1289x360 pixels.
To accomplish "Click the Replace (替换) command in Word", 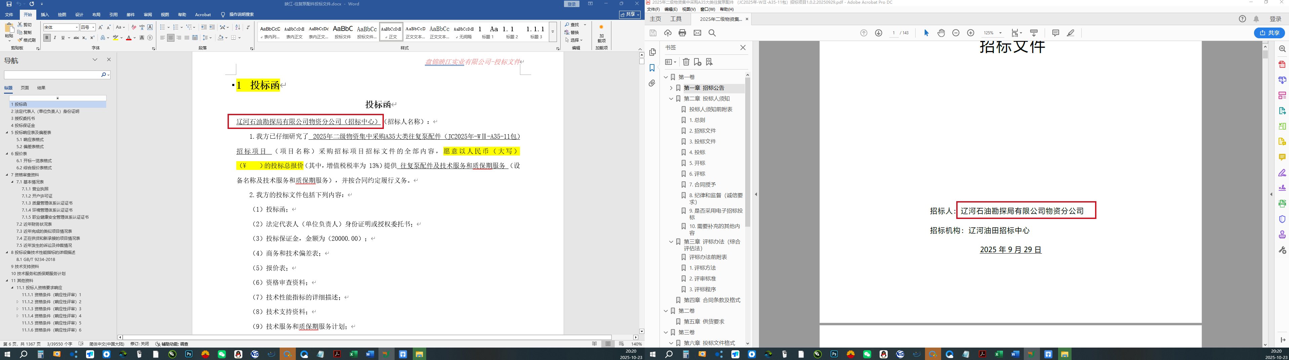I will 572,32.
